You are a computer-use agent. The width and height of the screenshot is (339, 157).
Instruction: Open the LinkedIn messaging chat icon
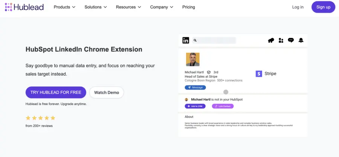pyautogui.click(x=291, y=40)
